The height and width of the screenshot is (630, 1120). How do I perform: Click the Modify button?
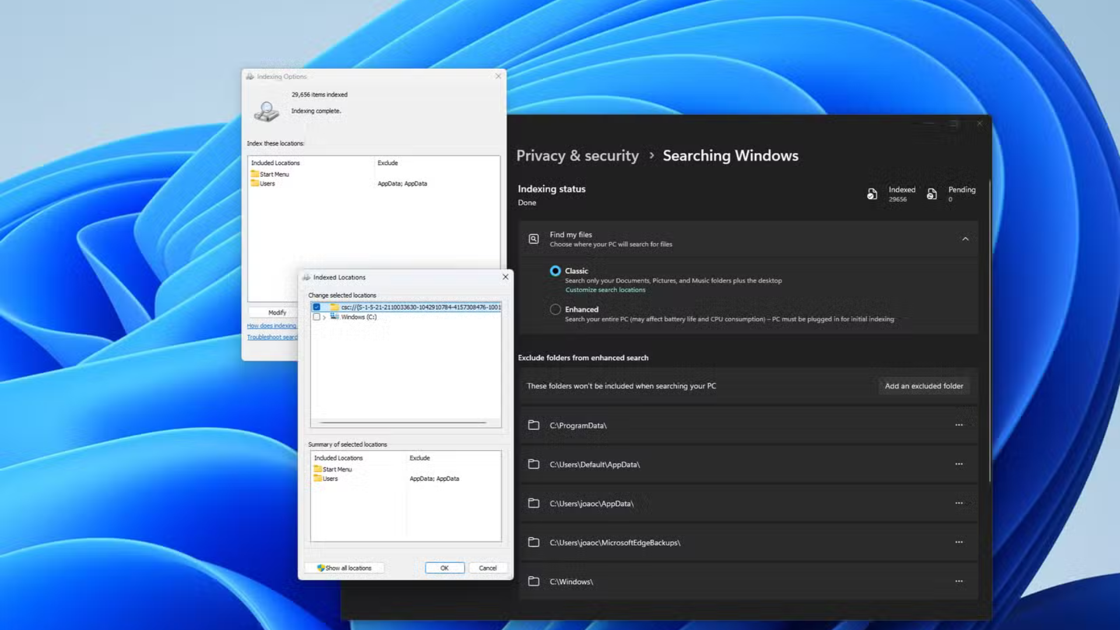[277, 312]
